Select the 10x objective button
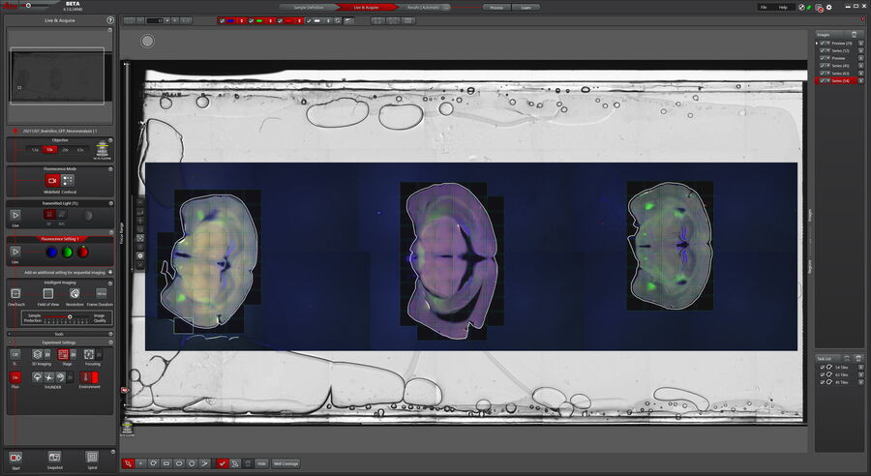Image resolution: width=871 pixels, height=476 pixels. (x=50, y=150)
